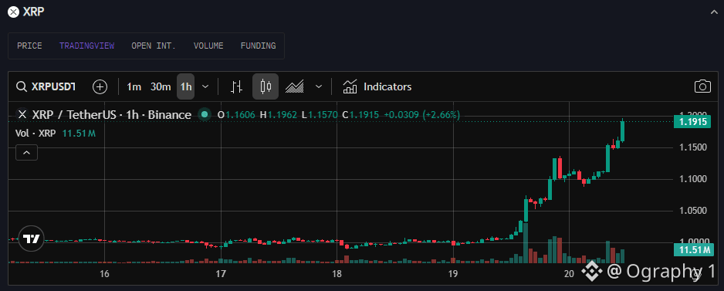
Task: Click the latest green candle at 1.19
Action: coord(622,131)
